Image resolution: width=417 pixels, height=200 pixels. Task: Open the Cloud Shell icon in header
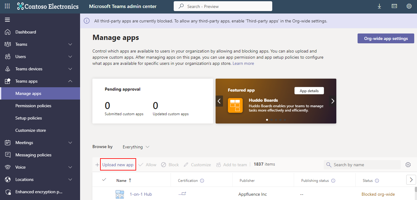[x=394, y=6]
